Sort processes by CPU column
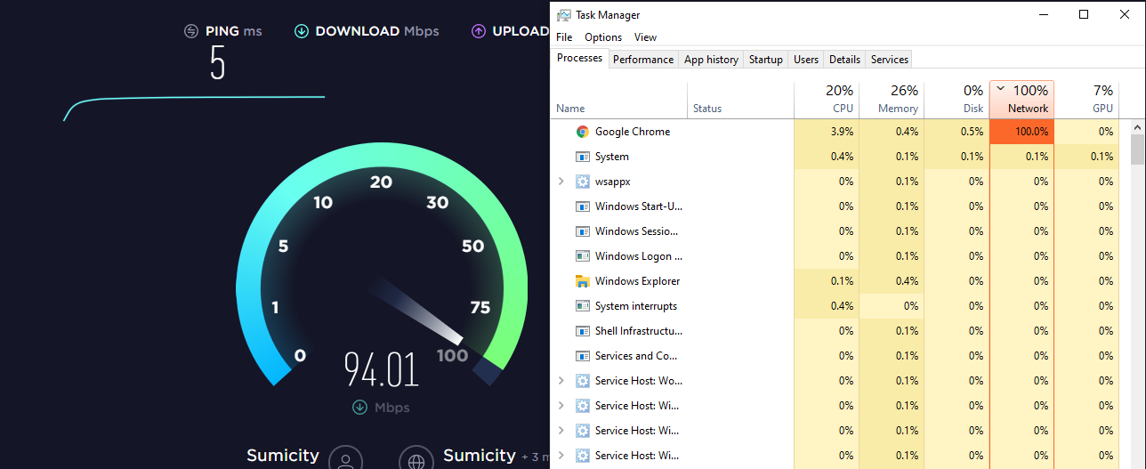This screenshot has width=1146, height=469. (x=827, y=99)
